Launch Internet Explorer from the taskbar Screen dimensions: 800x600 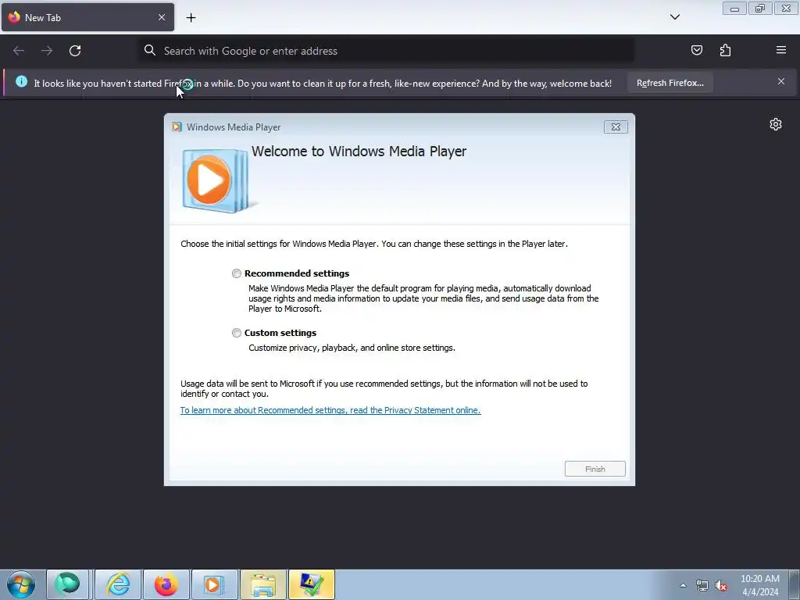tap(118, 584)
